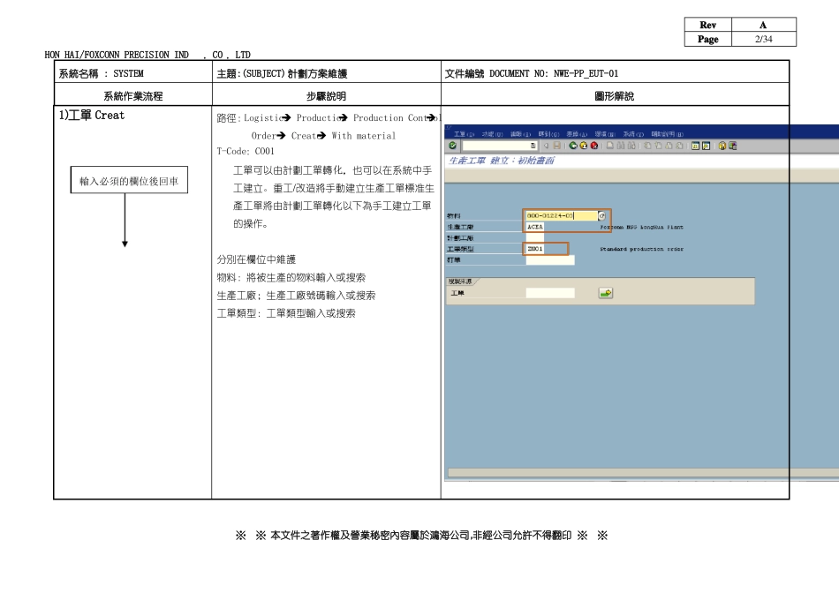
Task: Click the Find binoculars icon
Action: 621,146
